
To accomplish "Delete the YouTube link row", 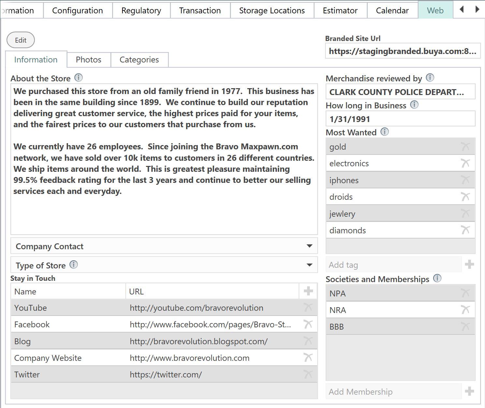I will coord(308,307).
